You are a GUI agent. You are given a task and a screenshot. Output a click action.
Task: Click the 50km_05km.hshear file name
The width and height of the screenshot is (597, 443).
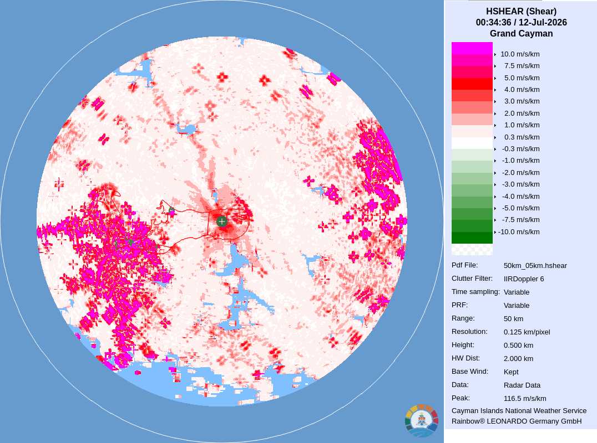[x=535, y=266]
